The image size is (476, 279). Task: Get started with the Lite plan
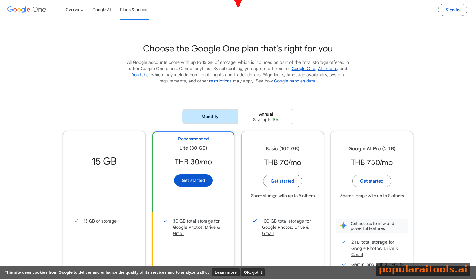tap(193, 180)
